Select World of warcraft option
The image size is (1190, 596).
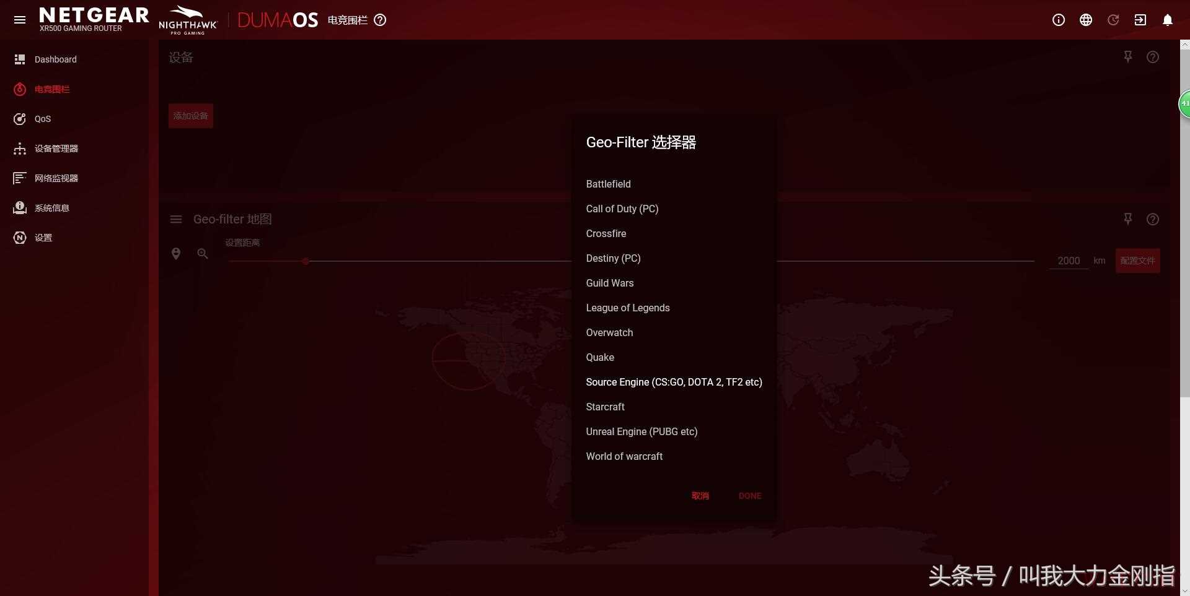(674, 456)
